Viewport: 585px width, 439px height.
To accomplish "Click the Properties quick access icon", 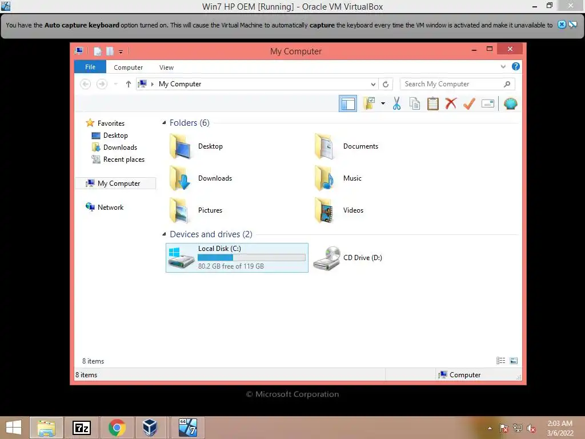I will pos(97,51).
